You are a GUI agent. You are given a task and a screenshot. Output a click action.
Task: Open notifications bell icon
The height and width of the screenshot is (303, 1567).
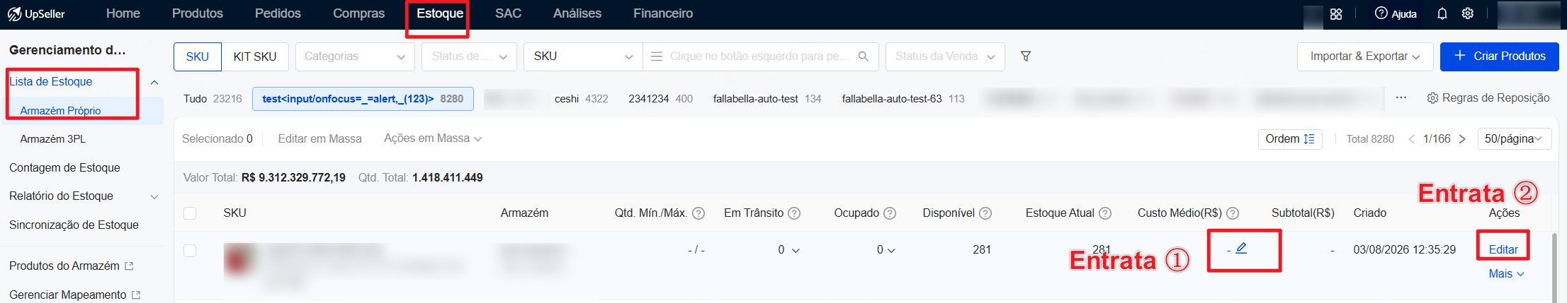pos(1442,13)
